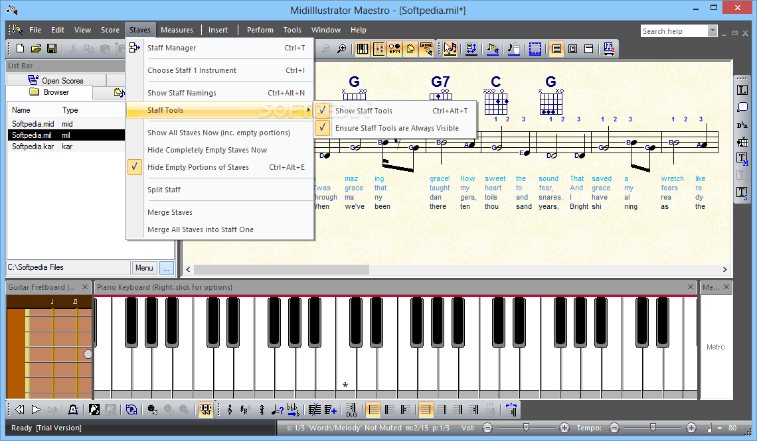This screenshot has height=441, width=757.
Task: Open the File menu
Action: tap(35, 30)
